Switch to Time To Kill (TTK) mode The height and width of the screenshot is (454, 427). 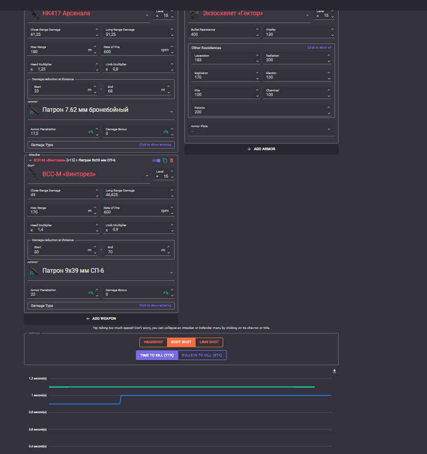(x=157, y=355)
